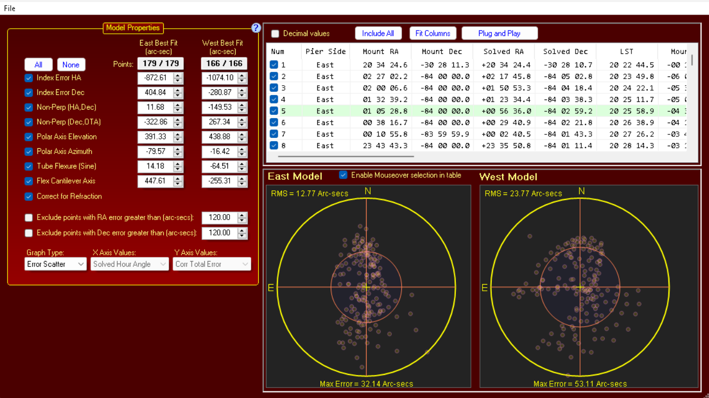Click Solved RA column header

(x=504, y=51)
